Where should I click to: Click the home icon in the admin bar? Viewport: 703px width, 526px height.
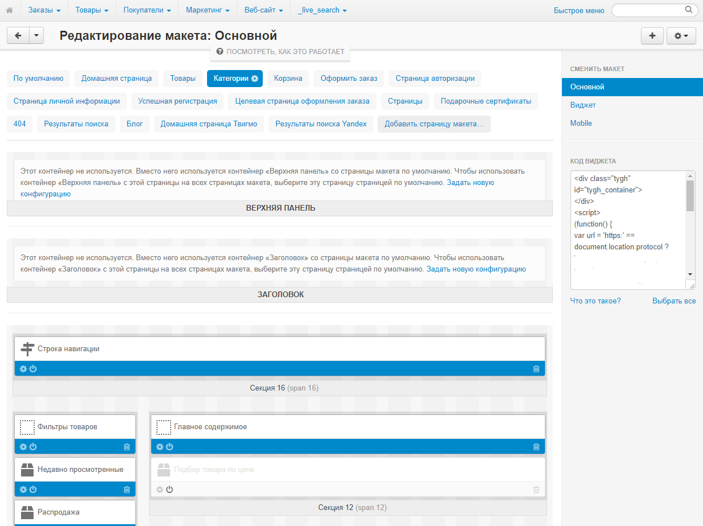coord(10,10)
